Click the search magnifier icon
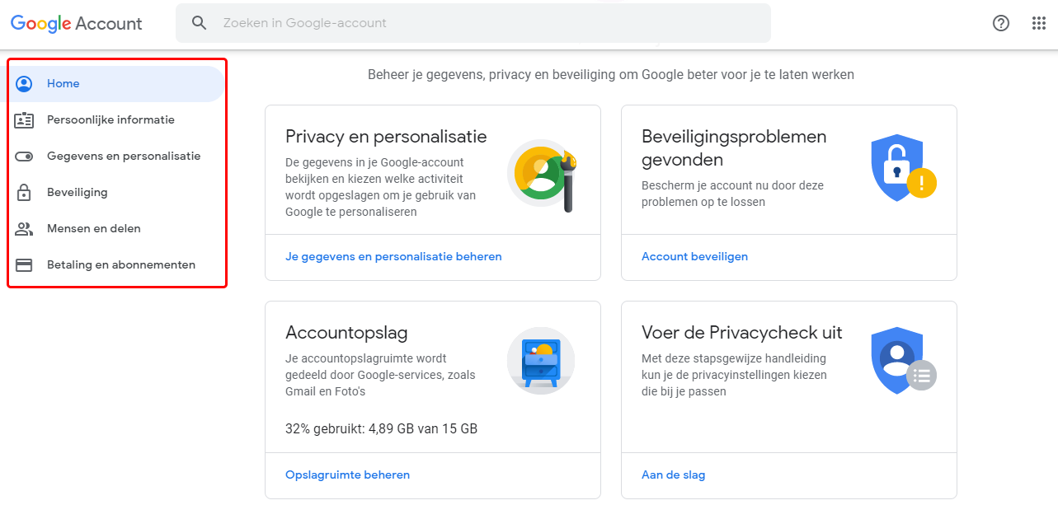 click(199, 23)
